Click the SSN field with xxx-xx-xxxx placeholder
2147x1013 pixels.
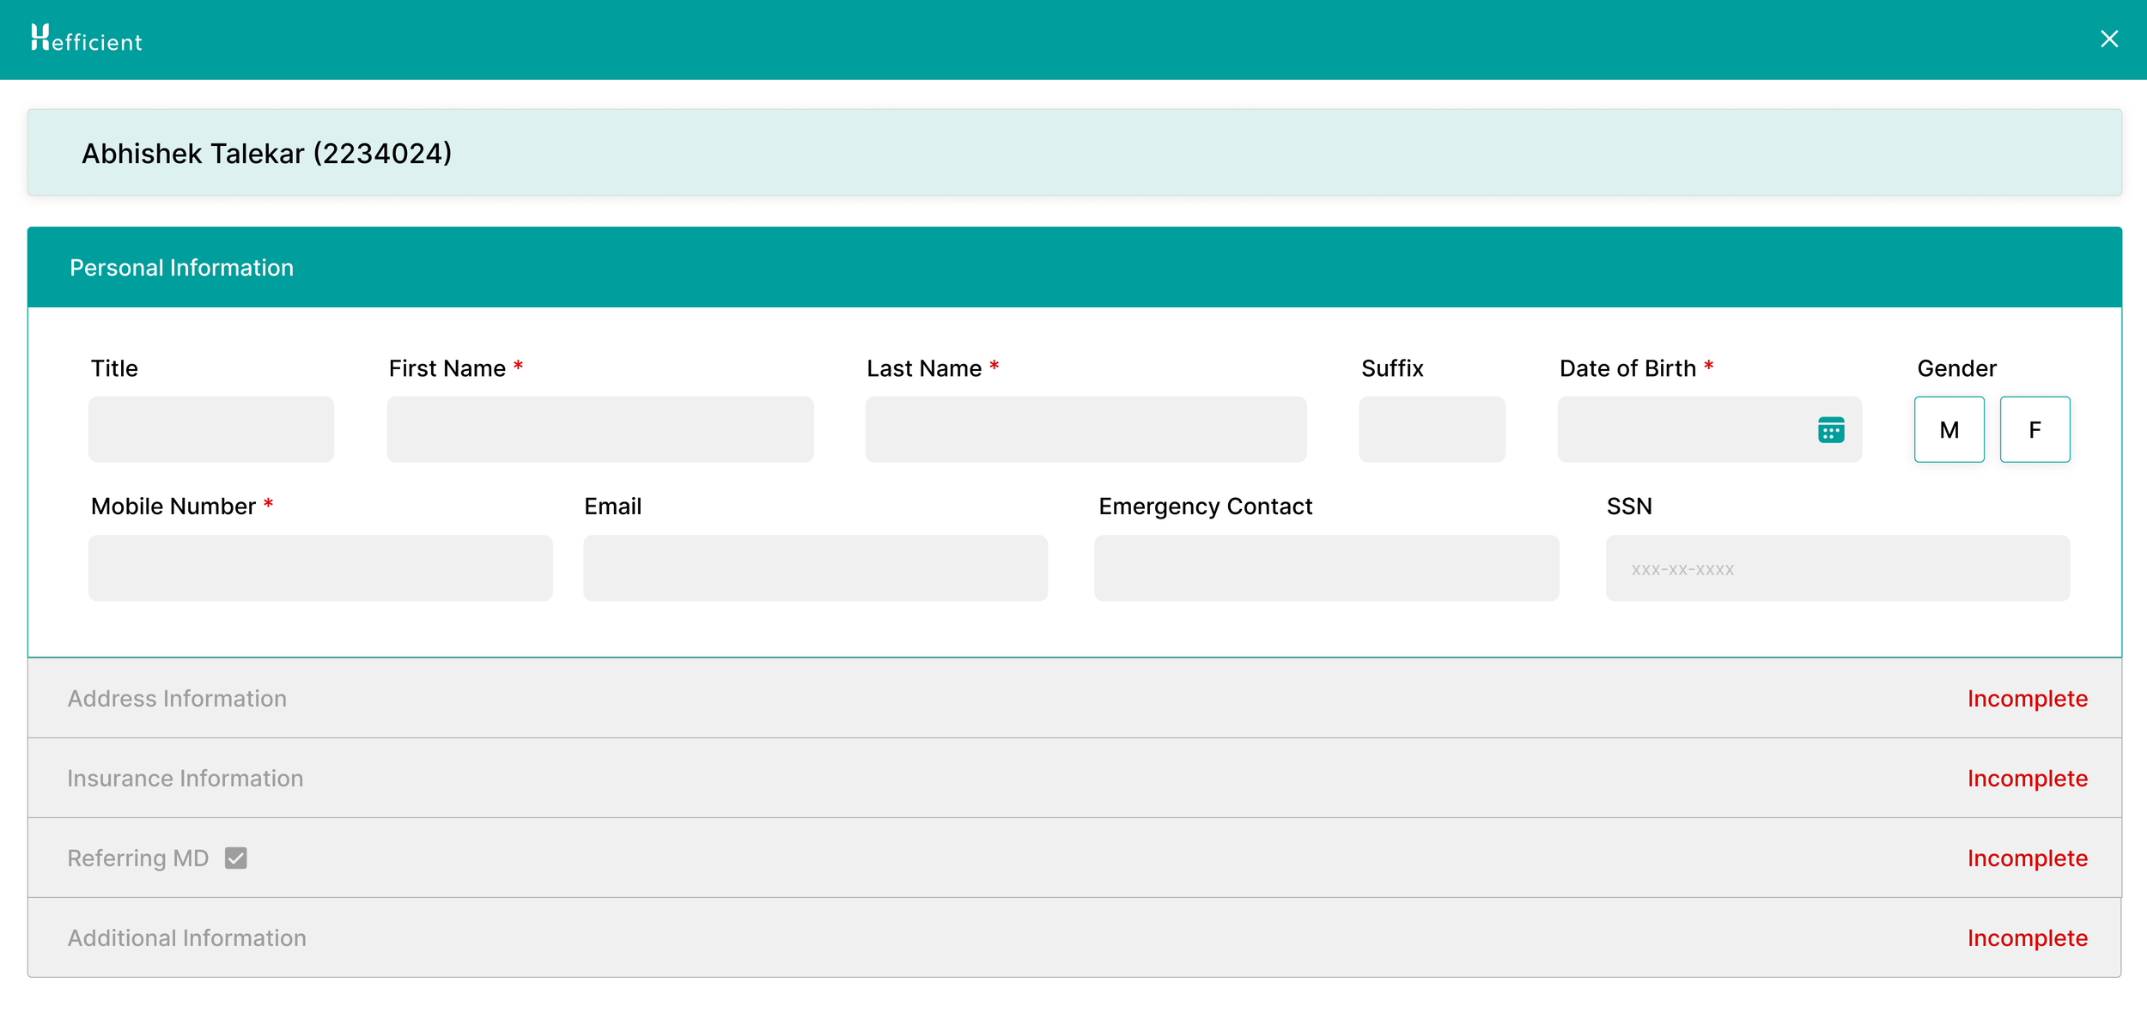click(x=1837, y=567)
